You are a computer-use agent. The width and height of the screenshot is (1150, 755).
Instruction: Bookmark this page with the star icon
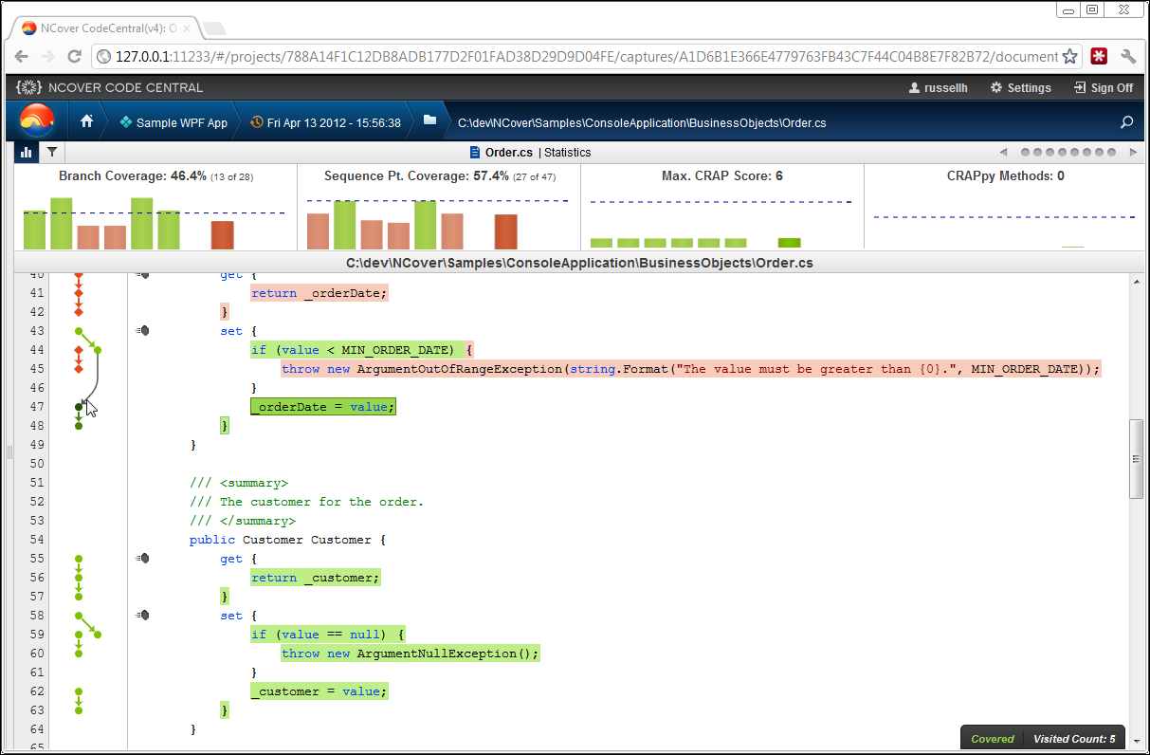tap(1069, 56)
